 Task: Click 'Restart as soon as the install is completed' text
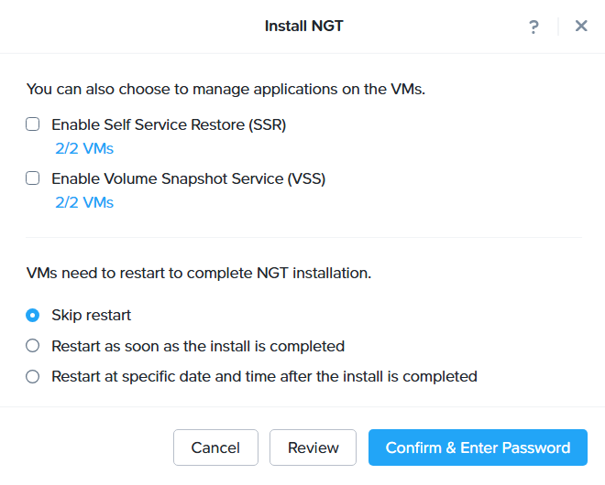point(198,346)
